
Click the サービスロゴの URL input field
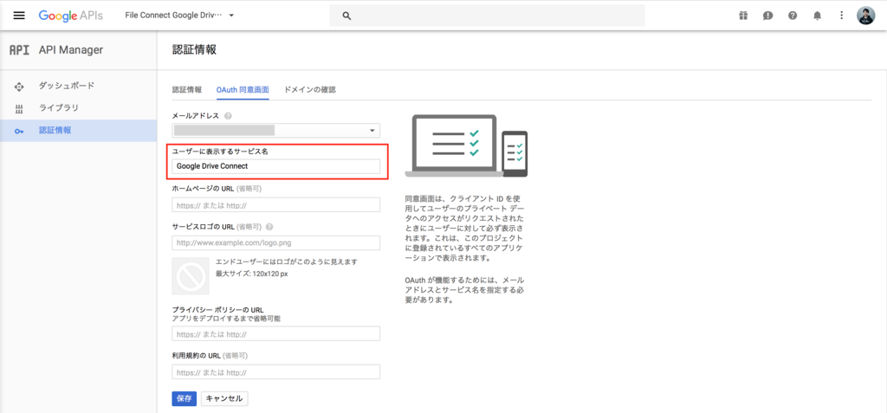pos(276,242)
